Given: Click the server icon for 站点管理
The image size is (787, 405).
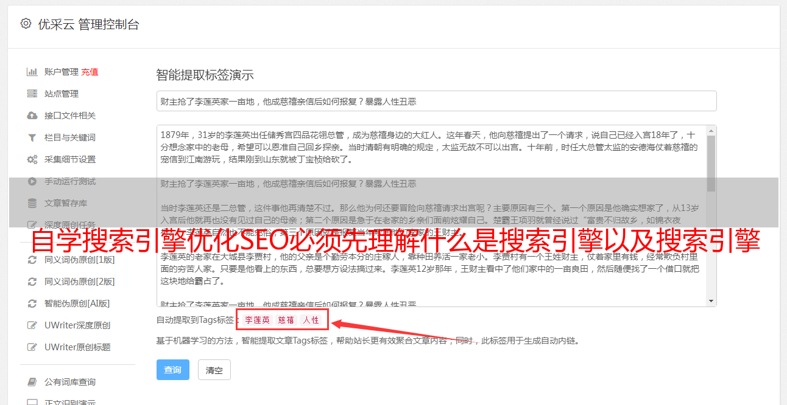Looking at the screenshot, I should tap(32, 94).
